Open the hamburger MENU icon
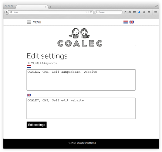The width and height of the screenshot is (162, 152). pos(29,22)
